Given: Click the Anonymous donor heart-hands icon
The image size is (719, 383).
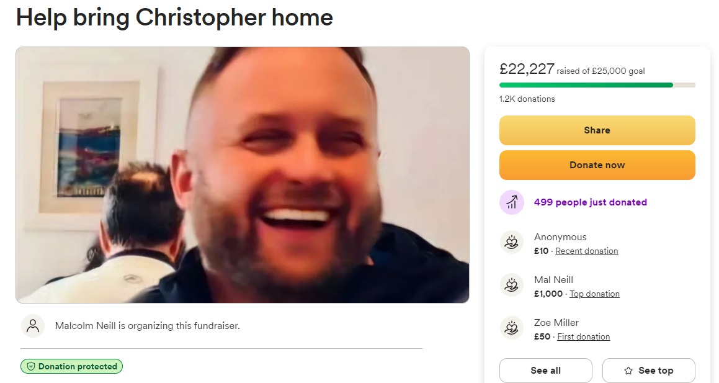Looking at the screenshot, I should [x=512, y=242].
